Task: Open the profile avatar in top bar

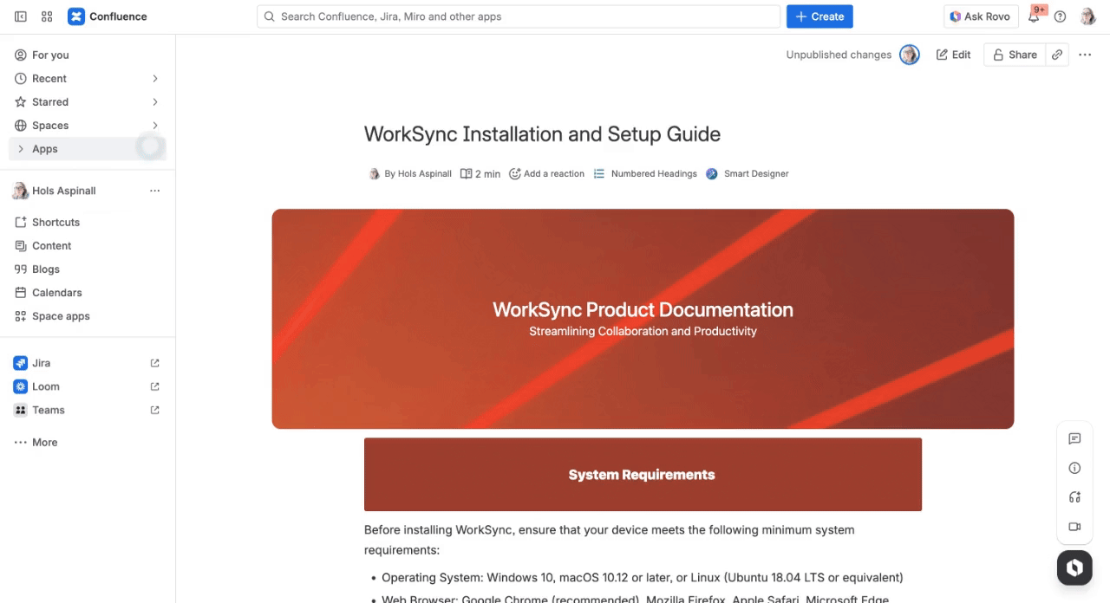Action: point(1087,16)
